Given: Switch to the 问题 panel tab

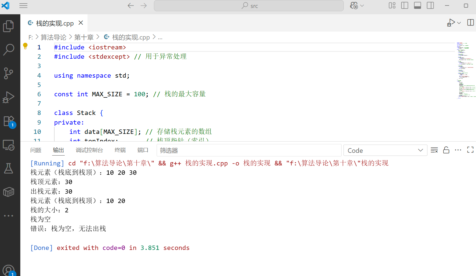Looking at the screenshot, I should [36, 150].
